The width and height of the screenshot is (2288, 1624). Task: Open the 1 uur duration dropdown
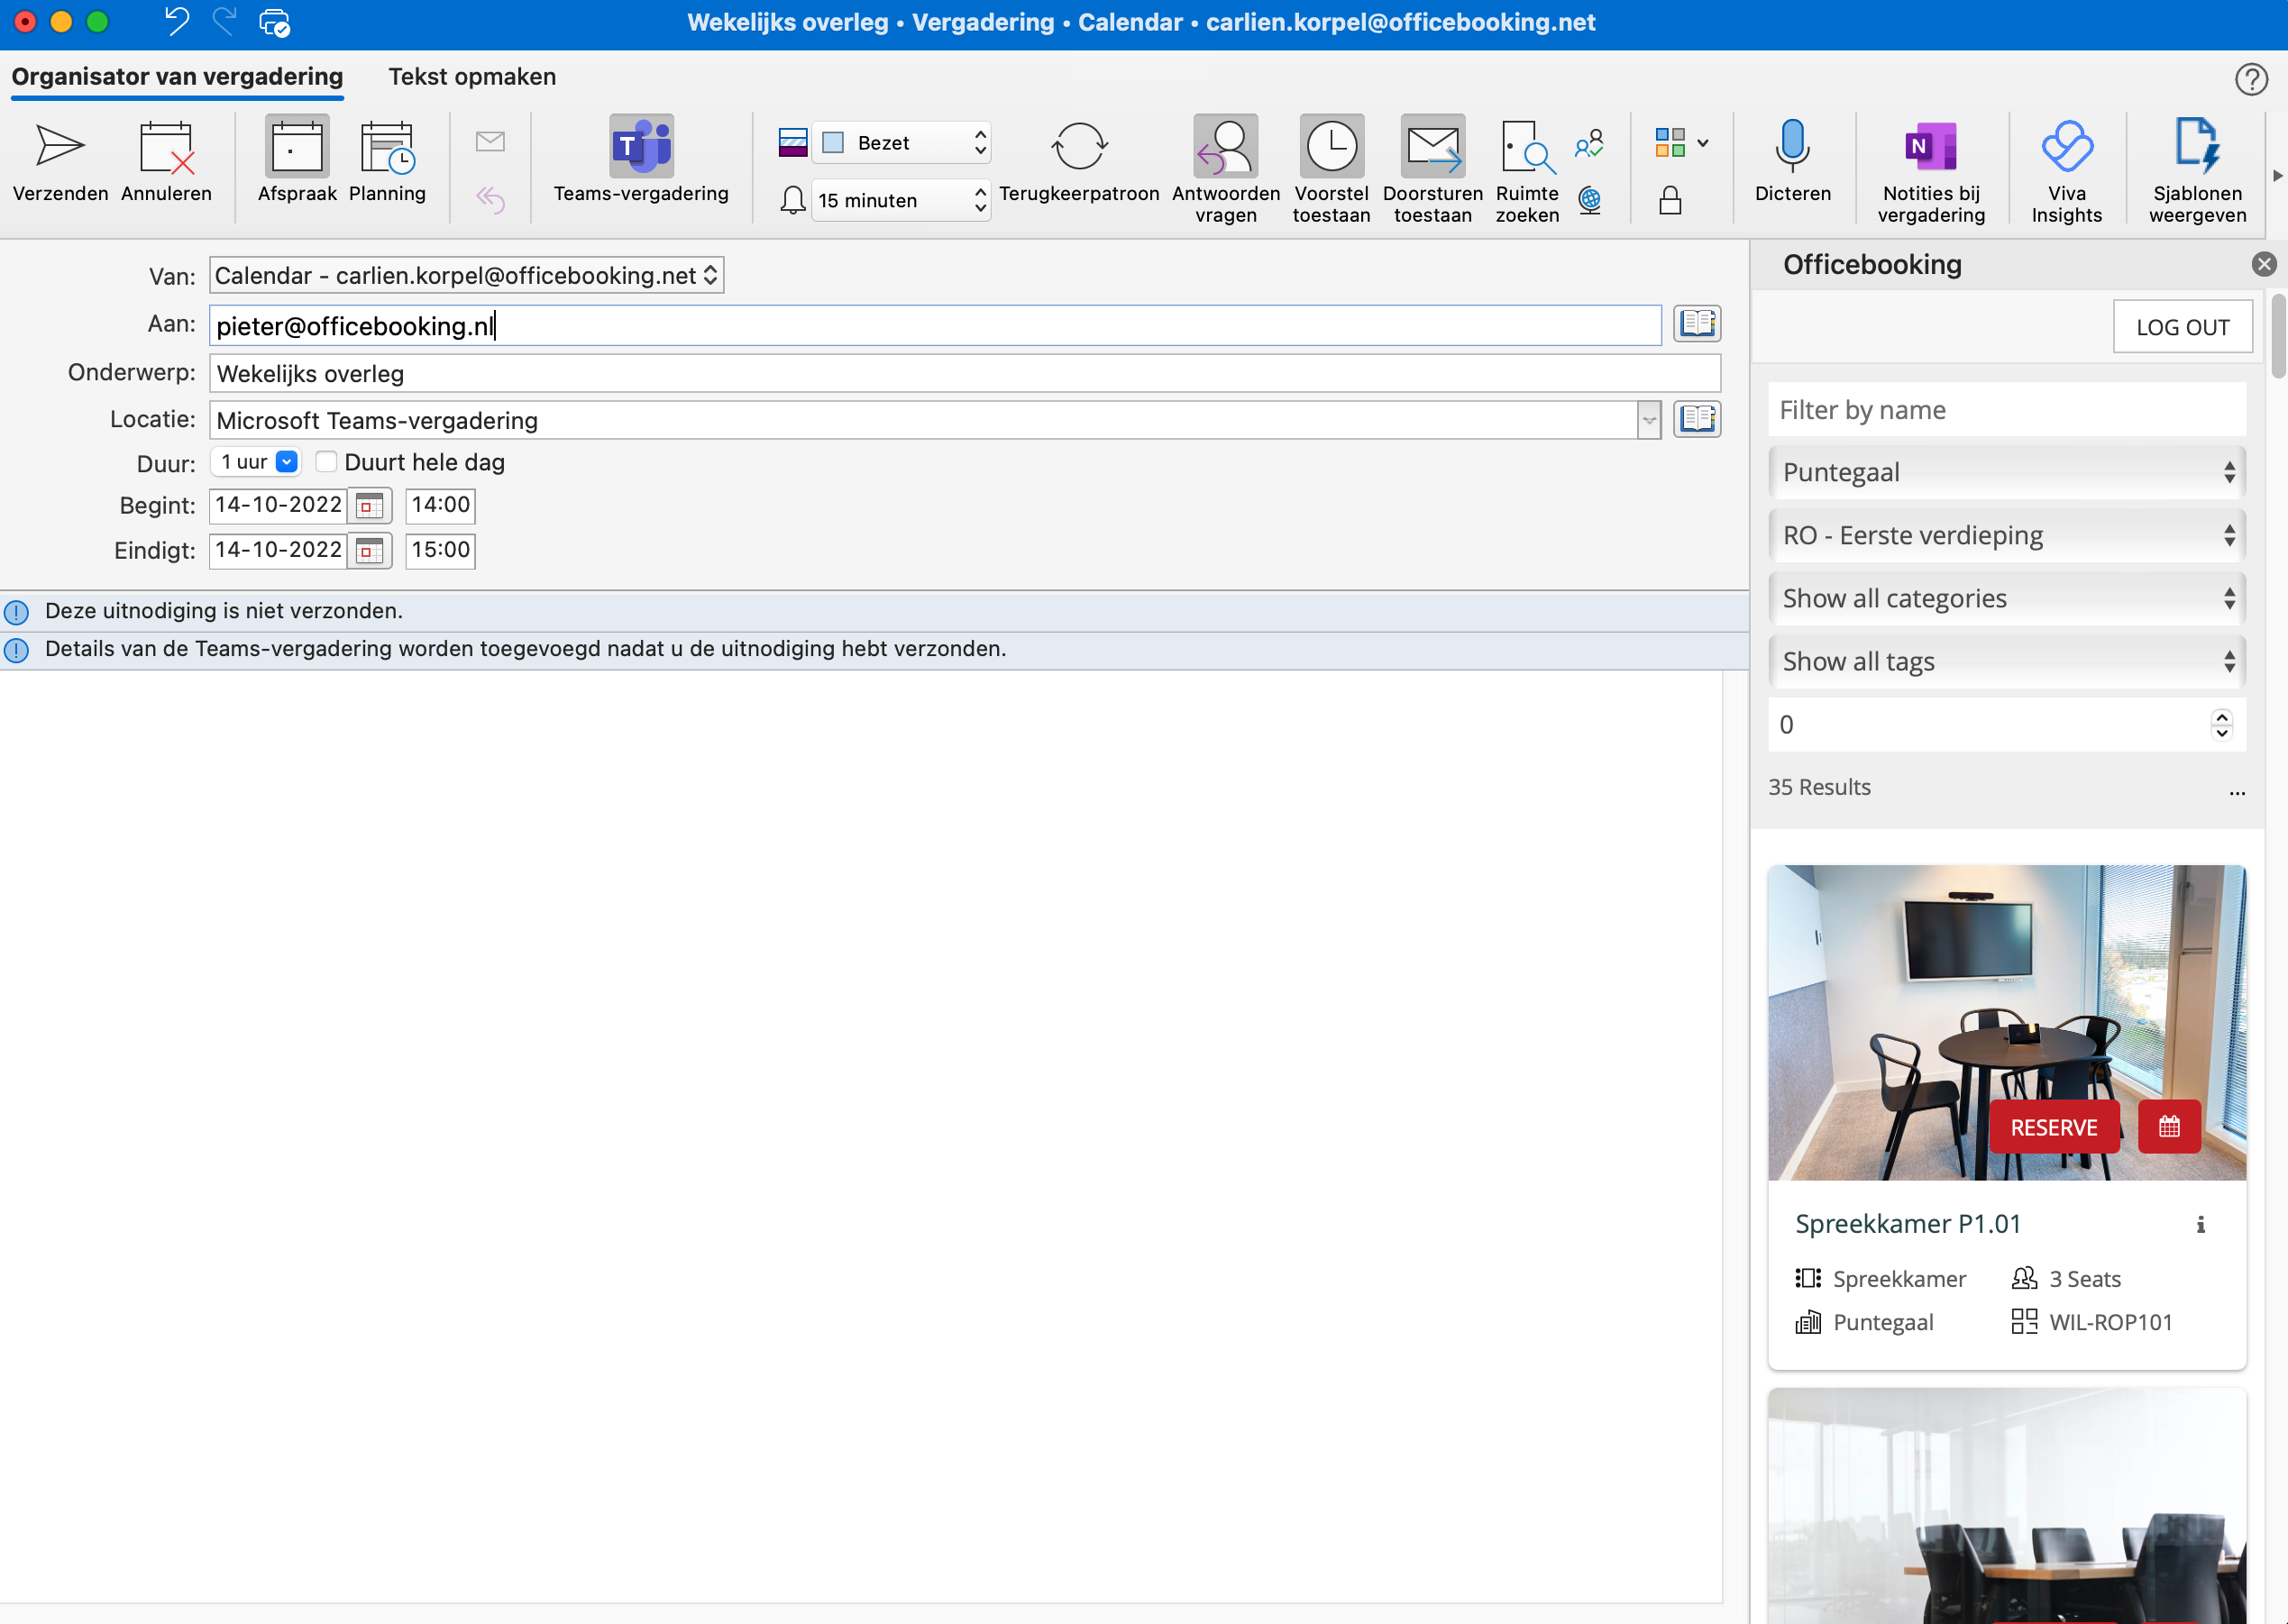[256, 462]
